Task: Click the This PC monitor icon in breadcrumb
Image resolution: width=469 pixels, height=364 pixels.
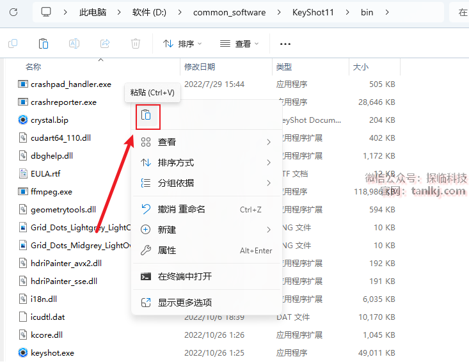Action: pyautogui.click(x=46, y=12)
